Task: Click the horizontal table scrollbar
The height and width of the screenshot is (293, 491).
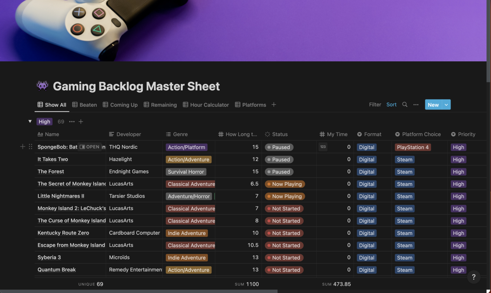Action: (x=139, y=291)
